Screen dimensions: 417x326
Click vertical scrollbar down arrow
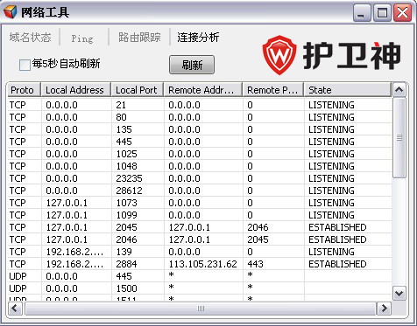point(399,294)
